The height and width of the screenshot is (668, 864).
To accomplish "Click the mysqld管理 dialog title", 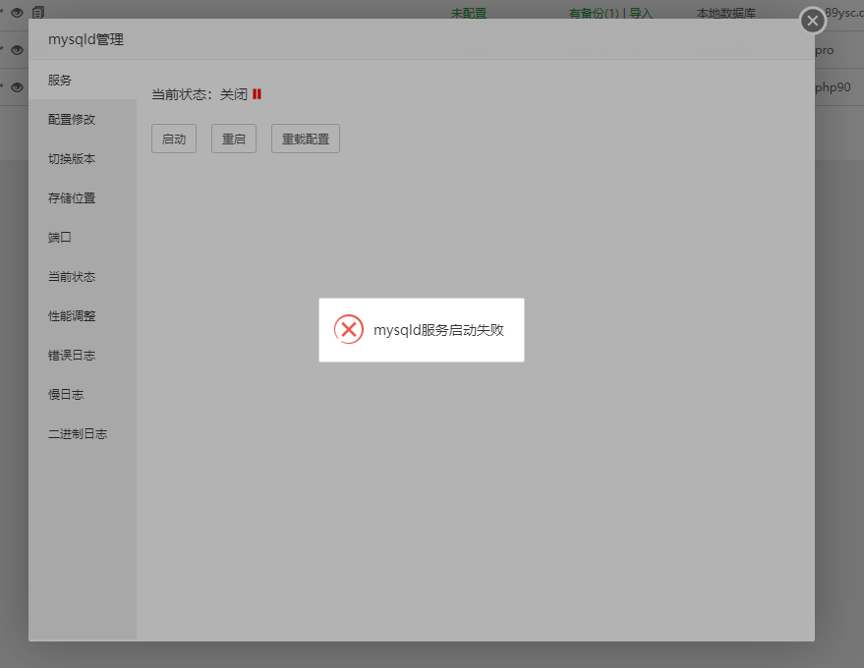I will [x=86, y=39].
